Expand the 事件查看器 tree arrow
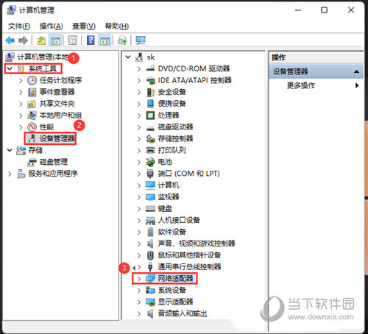368x334 pixels. 21,92
